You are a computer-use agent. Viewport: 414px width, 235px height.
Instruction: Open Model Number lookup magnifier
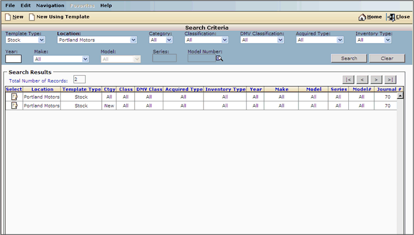(x=219, y=58)
